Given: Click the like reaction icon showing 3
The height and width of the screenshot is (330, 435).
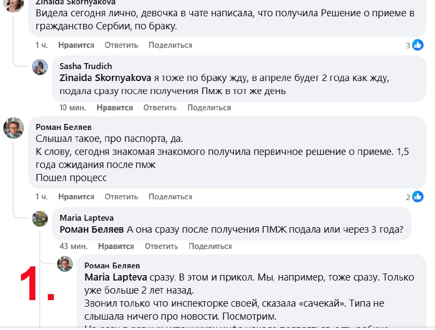Looking at the screenshot, I should tap(418, 45).
